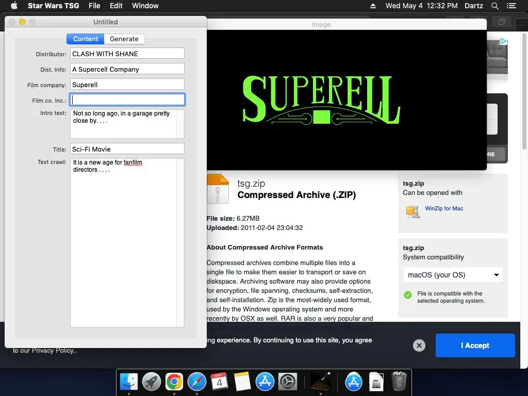Switch to the Content tab
The image size is (528, 396).
click(x=86, y=39)
